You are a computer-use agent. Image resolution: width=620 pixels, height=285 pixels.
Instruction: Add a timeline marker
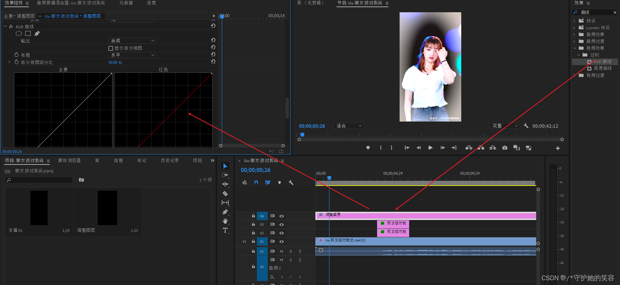279,183
